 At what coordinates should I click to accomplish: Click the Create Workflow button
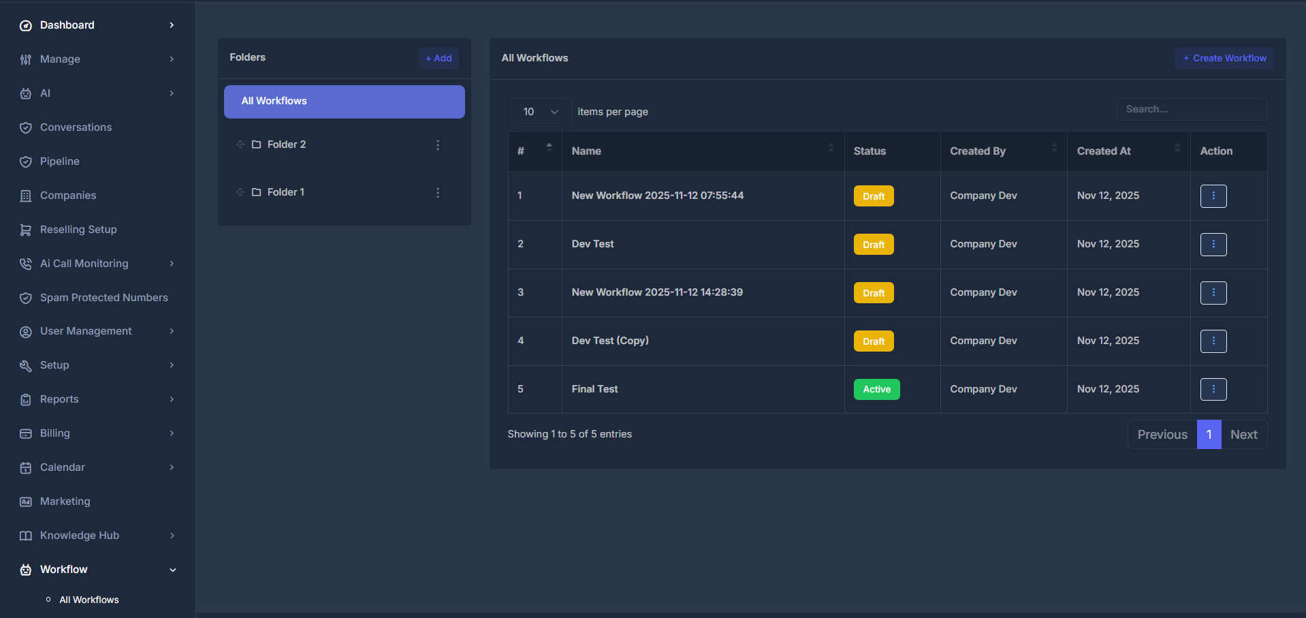coord(1224,58)
